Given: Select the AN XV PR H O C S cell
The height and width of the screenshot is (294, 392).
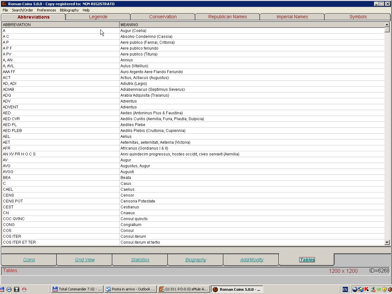Looking at the screenshot, I should pyautogui.click(x=60, y=154).
